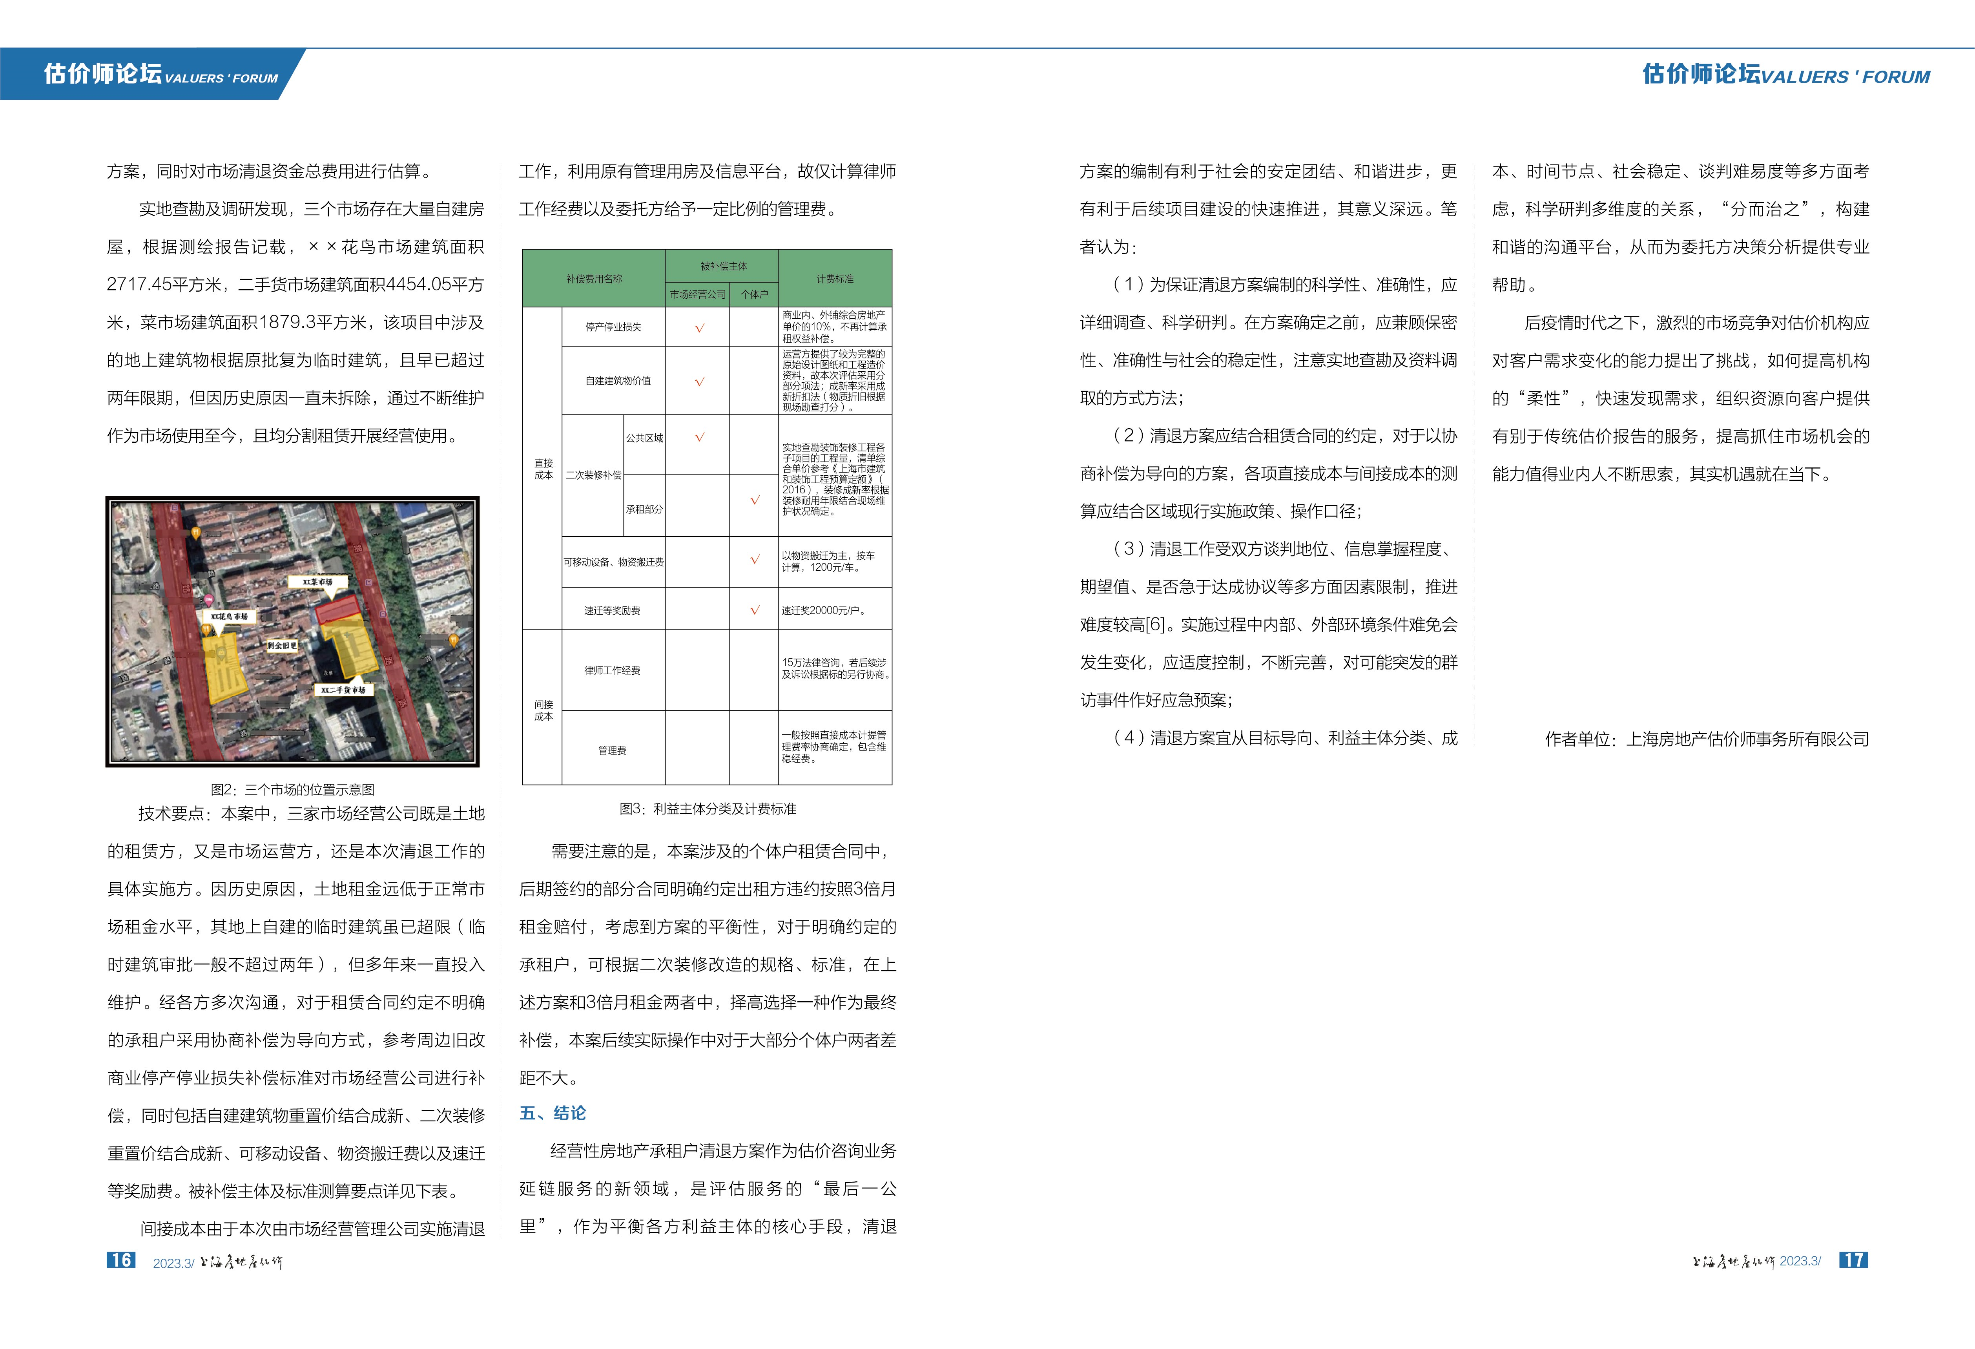Click the left footer issue label 2023.3/
This screenshot has height=1349, width=1975.
pos(173,1264)
